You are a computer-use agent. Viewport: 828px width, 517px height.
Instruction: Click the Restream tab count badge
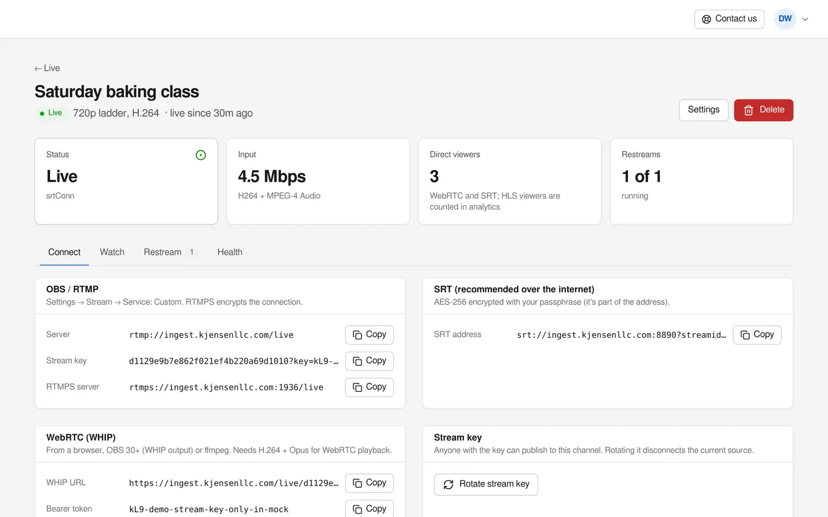[x=192, y=252]
